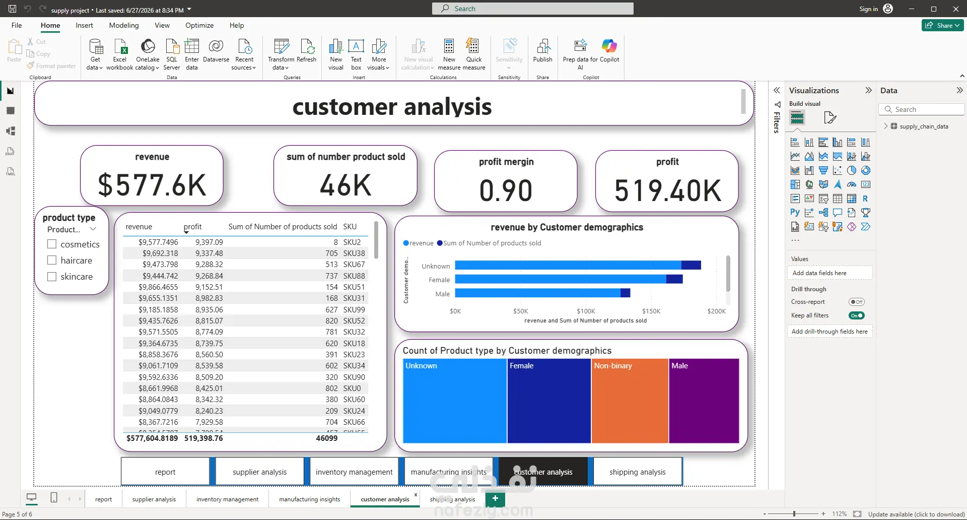Check the cosmetics product type box
Screen dimensions: 967x520
pos(51,244)
